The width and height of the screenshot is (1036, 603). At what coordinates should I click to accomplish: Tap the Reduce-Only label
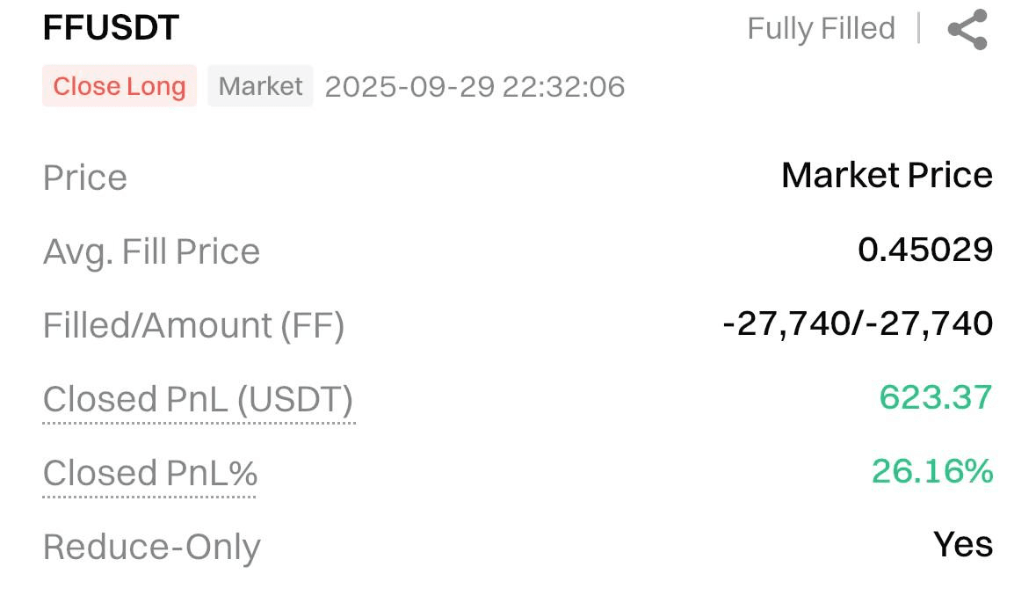click(x=152, y=548)
